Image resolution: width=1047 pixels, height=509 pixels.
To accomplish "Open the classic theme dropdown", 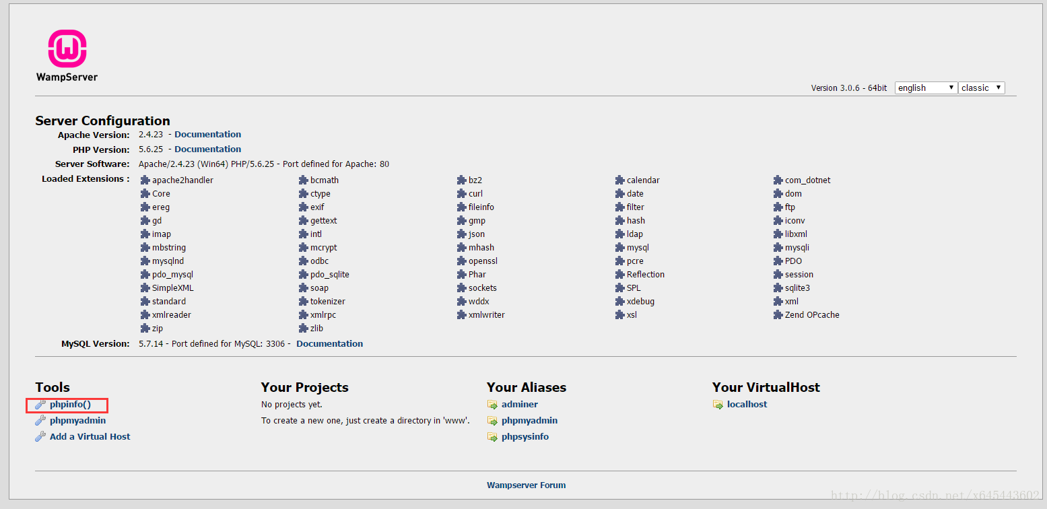I will 982,88.
